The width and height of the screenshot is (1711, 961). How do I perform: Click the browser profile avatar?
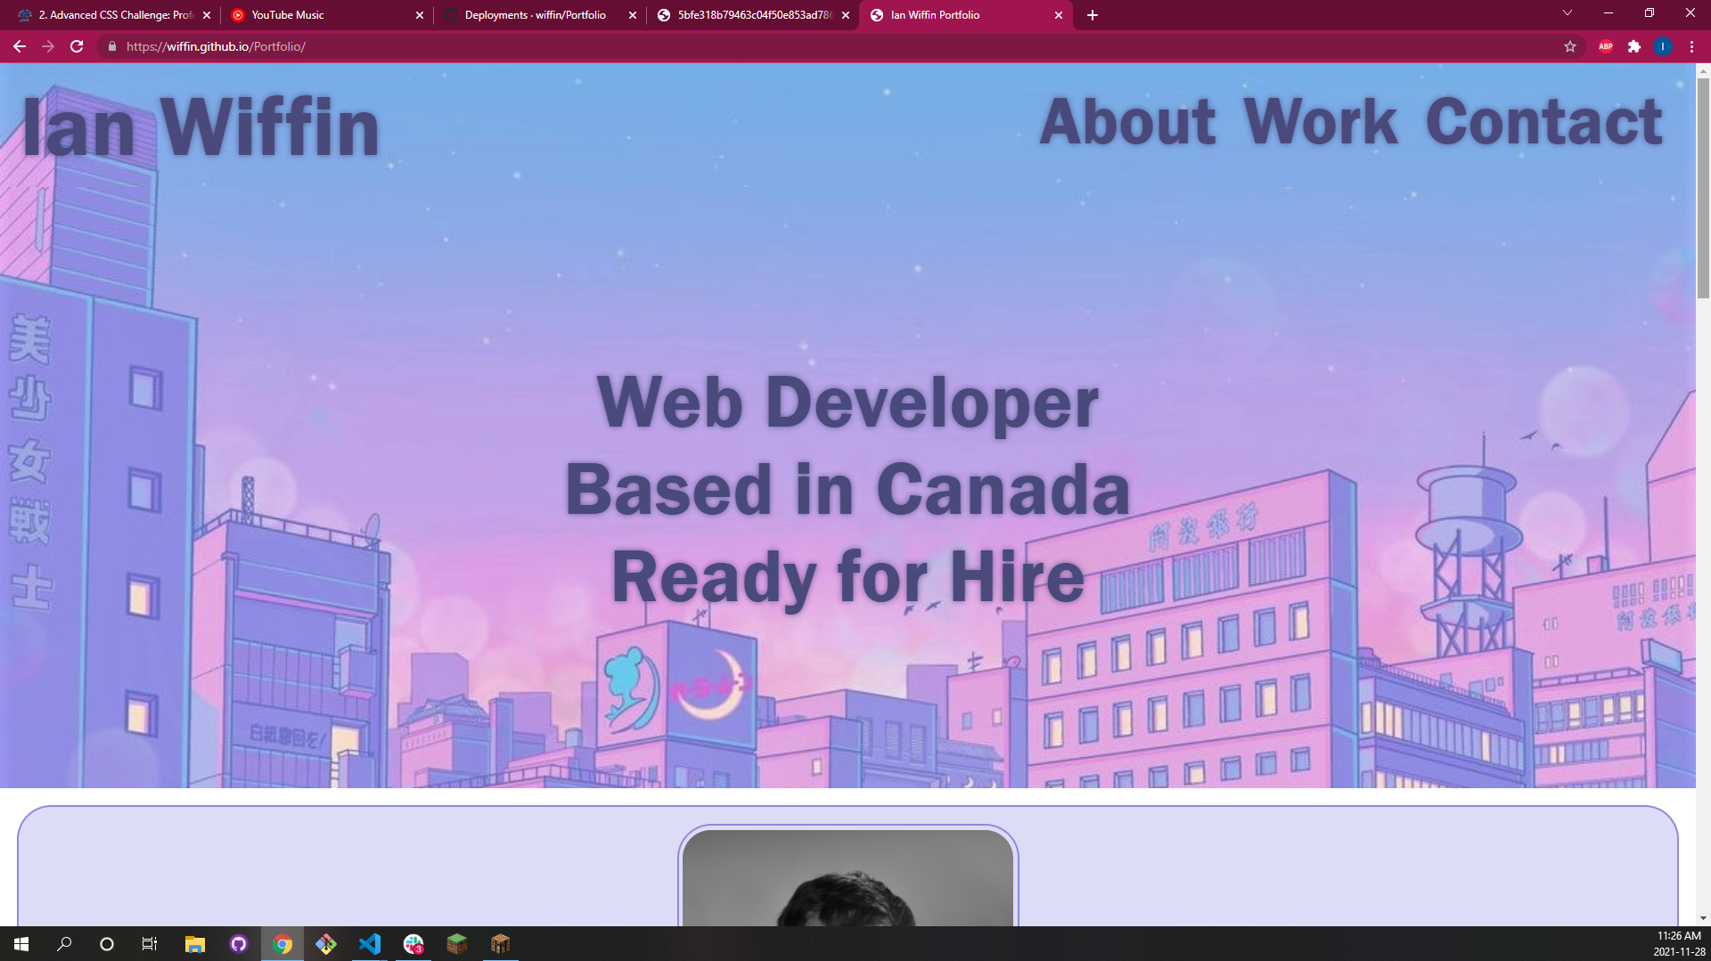coord(1663,46)
